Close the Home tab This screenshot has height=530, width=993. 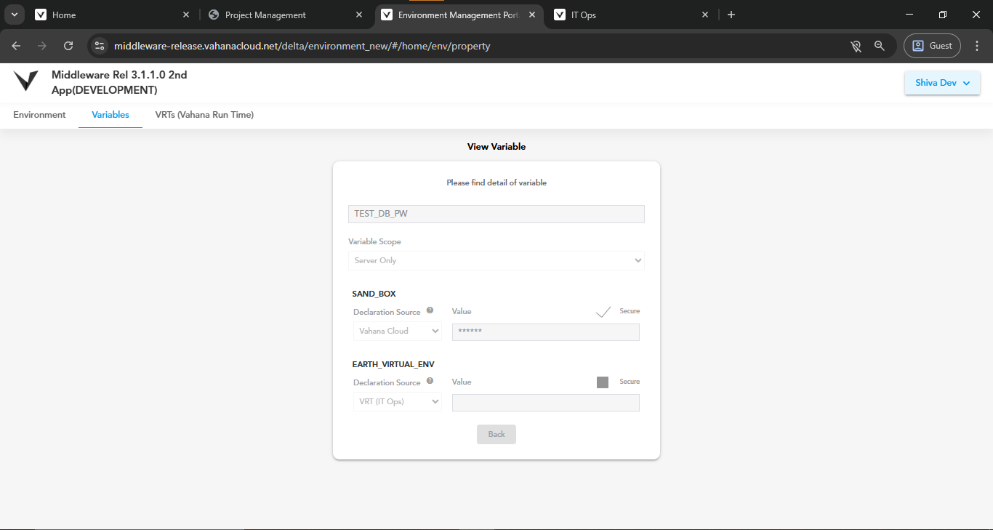point(185,15)
